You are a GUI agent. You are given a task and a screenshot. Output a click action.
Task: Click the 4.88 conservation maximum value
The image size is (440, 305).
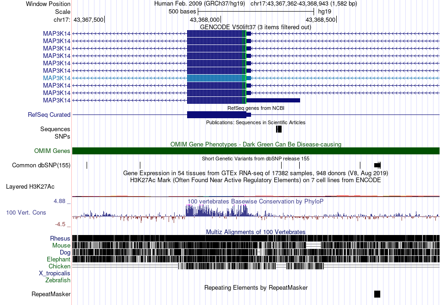click(x=59, y=201)
